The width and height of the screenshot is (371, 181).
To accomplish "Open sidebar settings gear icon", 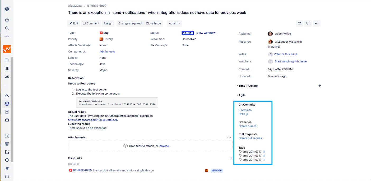I will (x=7, y=160).
